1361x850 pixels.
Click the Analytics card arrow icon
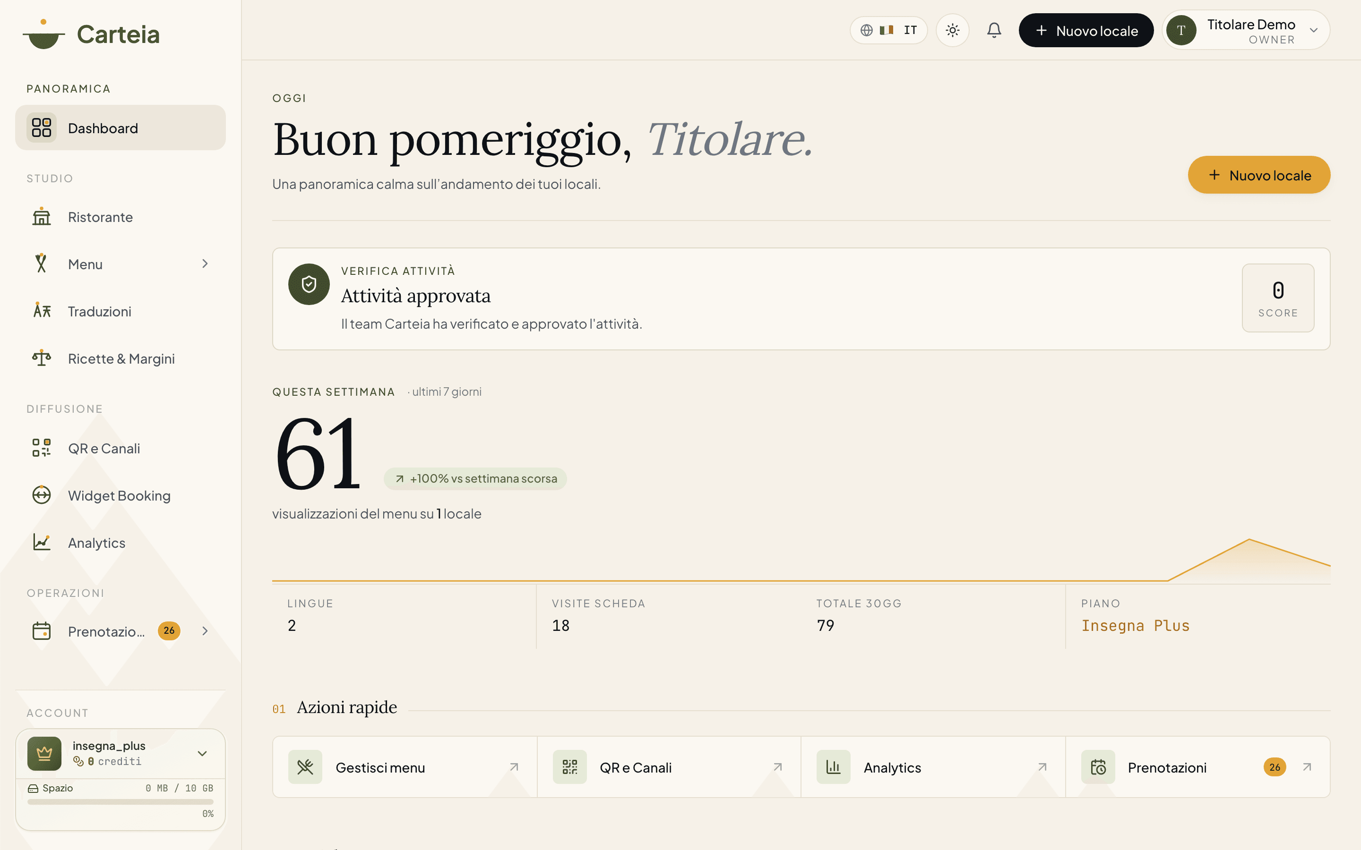(1042, 767)
